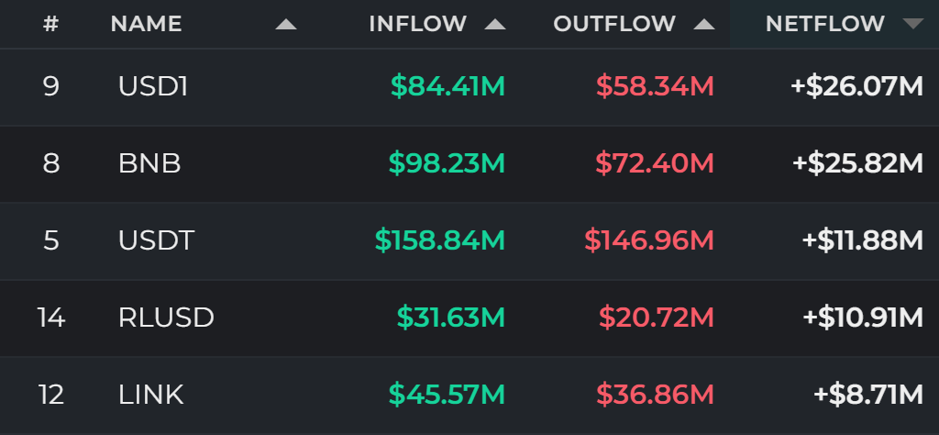
Task: Click the USD1 inflow value $84.41M
Action: click(447, 86)
